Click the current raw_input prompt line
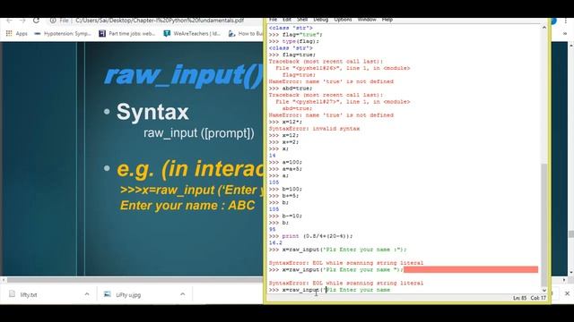The width and height of the screenshot is (574, 322). 329,290
